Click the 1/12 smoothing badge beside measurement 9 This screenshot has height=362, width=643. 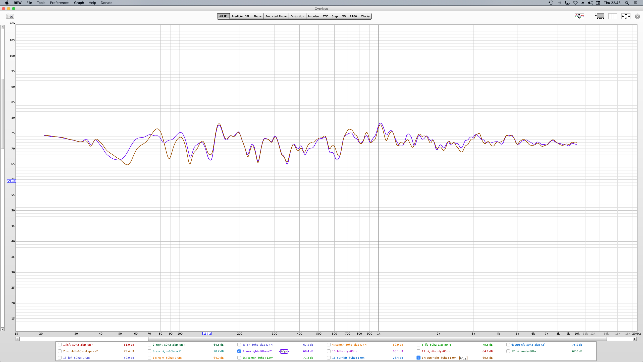point(284,351)
